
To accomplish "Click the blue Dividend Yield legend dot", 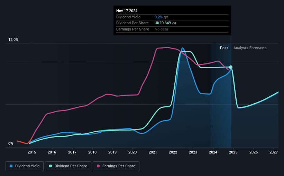I will click(x=11, y=166).
